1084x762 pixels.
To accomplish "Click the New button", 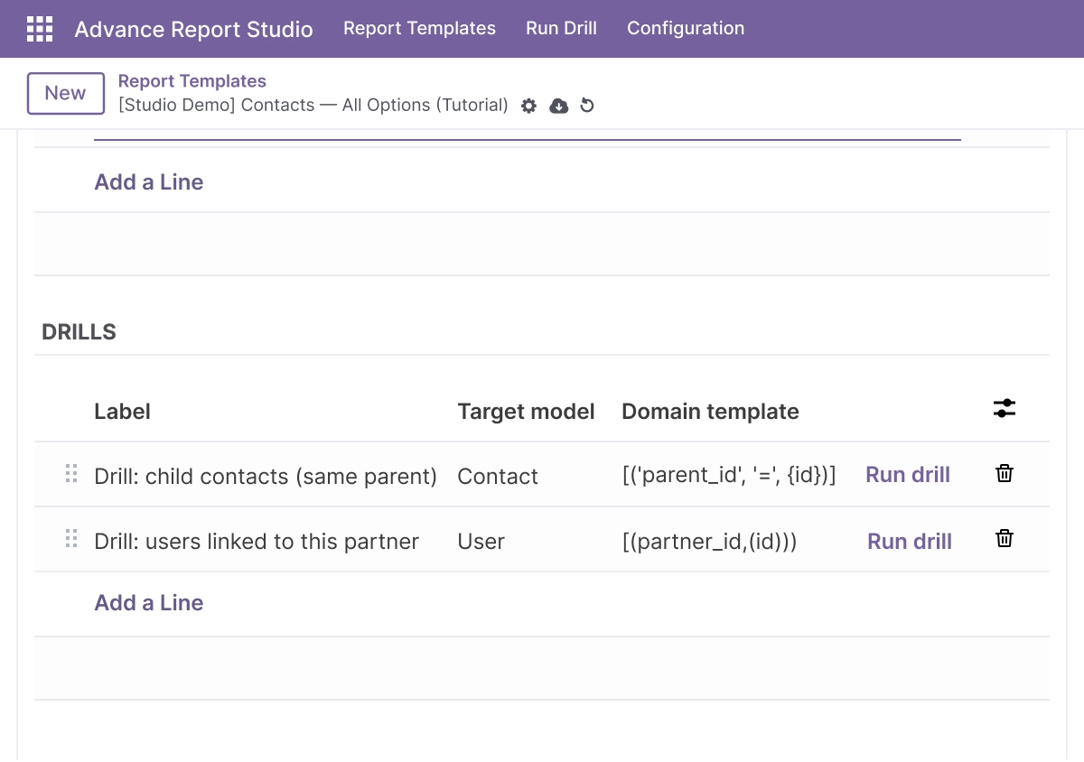I will [x=65, y=93].
